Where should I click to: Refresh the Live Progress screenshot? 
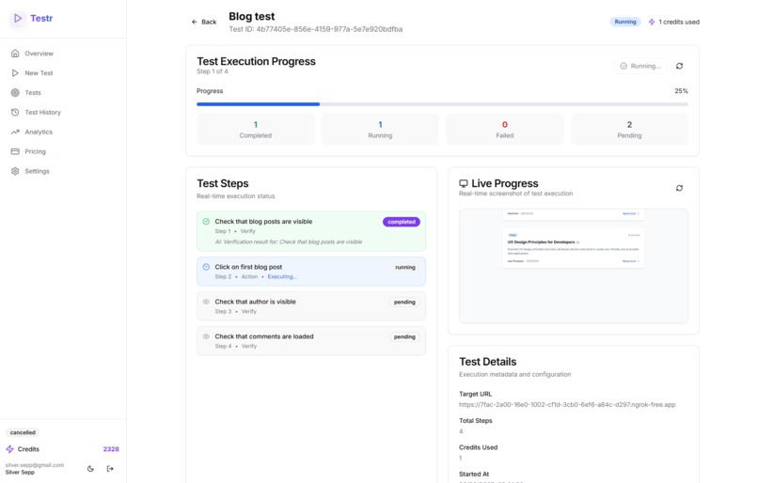(679, 188)
